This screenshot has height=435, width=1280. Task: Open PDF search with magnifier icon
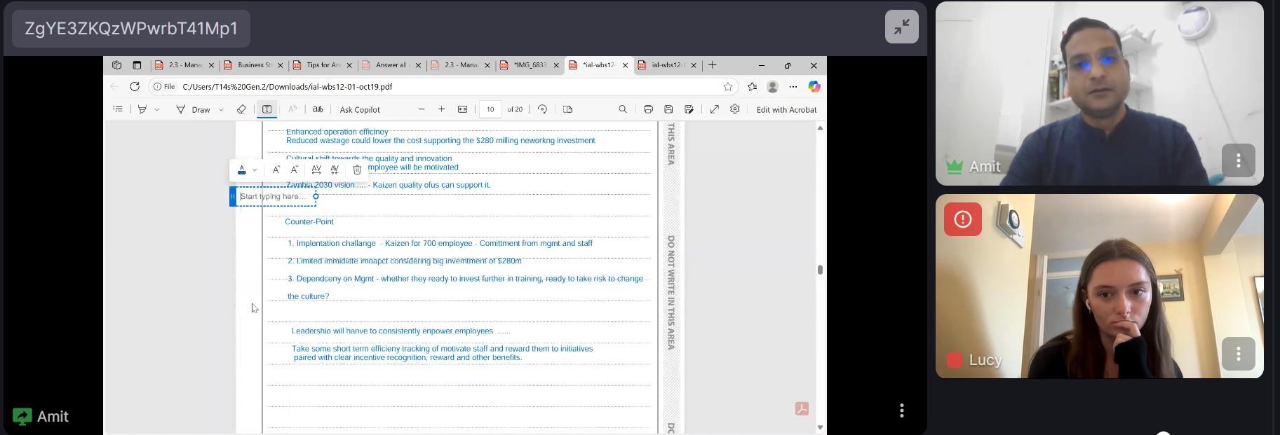coord(623,109)
